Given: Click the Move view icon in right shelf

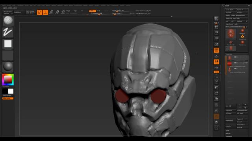Looking at the screenshot, I should (216, 88).
